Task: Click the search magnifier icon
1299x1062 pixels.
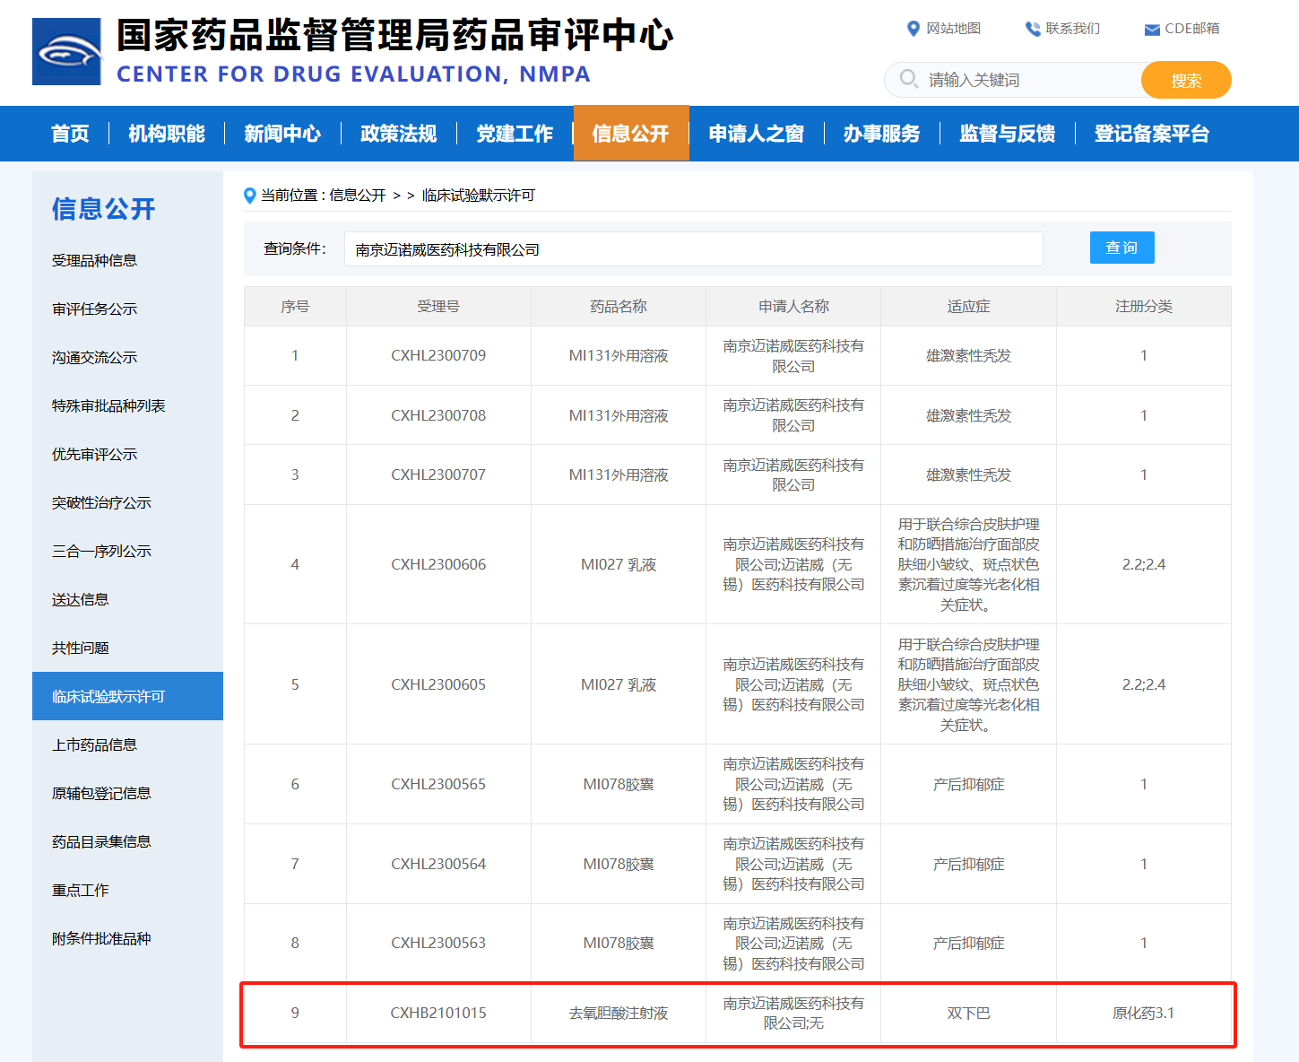Action: click(x=908, y=79)
